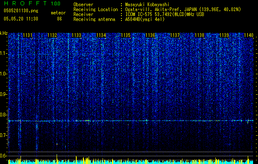Click the Receiving antenna label
The width and height of the screenshot is (258, 164).
(x=94, y=19)
